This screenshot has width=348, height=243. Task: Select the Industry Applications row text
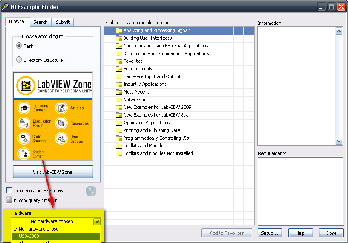[x=145, y=84]
